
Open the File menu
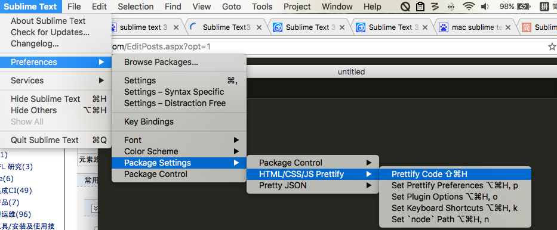74,7
